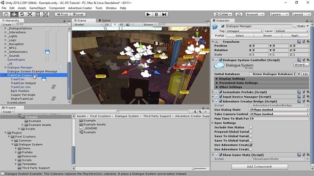Open the Assets menu
The image size is (314, 176).
tap(22, 8)
